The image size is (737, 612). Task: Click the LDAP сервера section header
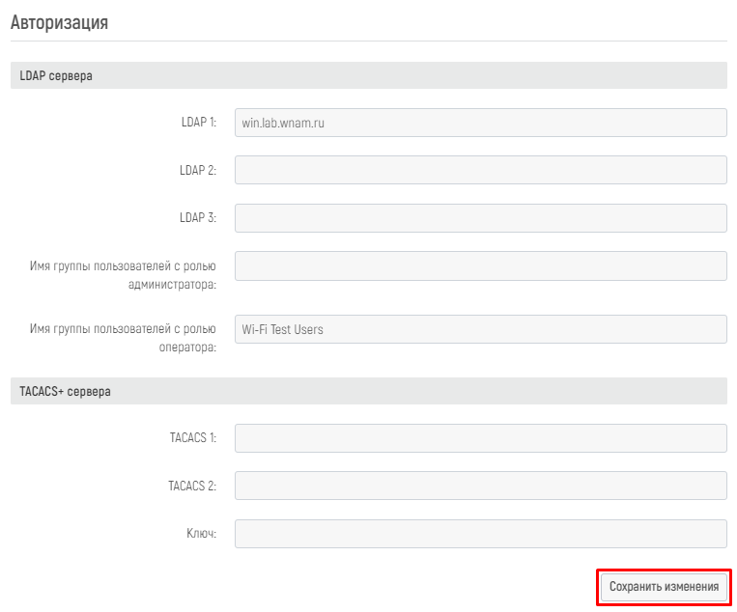[x=369, y=75]
